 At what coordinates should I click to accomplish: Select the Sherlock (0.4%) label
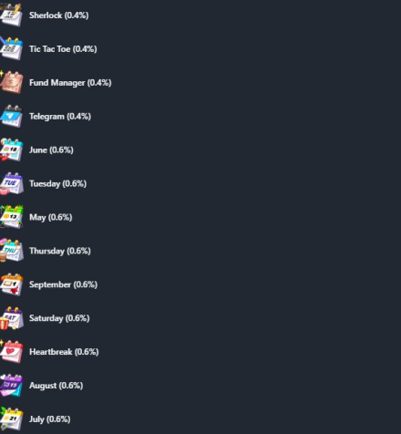pos(59,15)
